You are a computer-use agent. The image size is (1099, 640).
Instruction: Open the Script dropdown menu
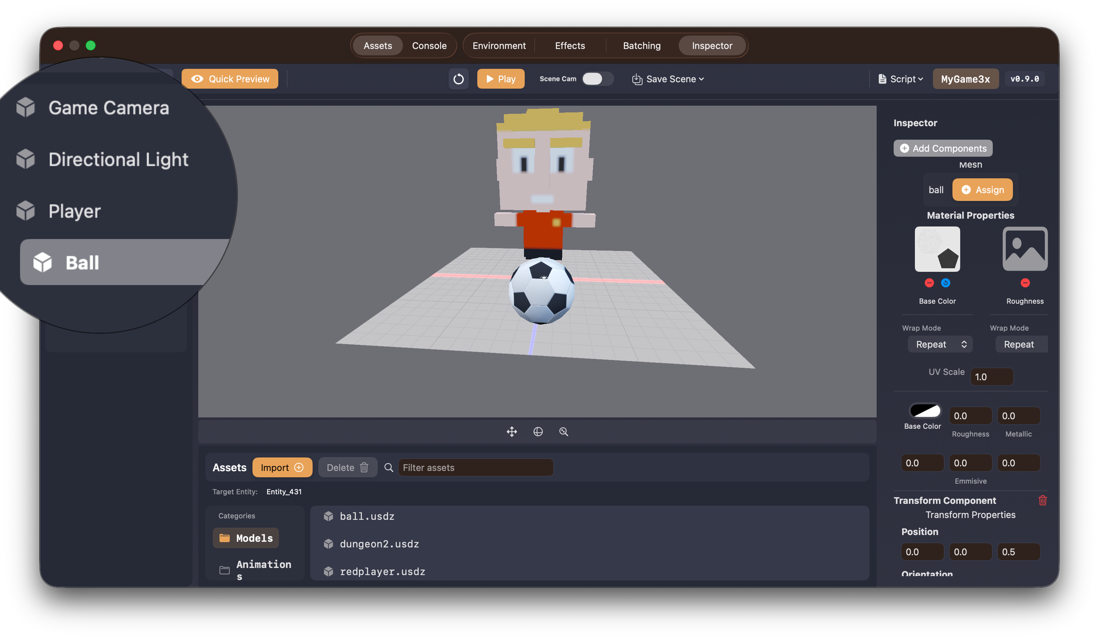[x=900, y=79]
